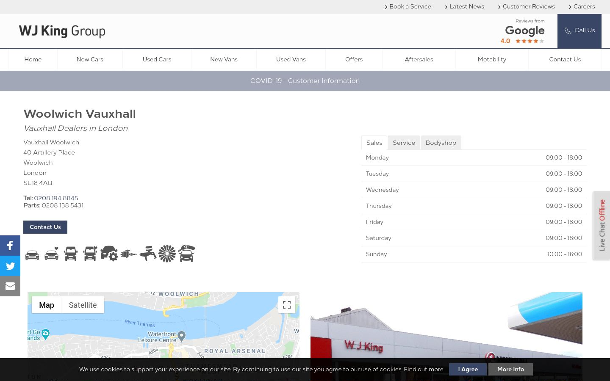The image size is (610, 381).
Task: Click the blue Contact Us button
Action: coord(45,227)
